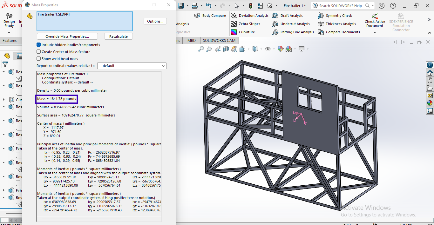Open the Appearances task pane icon
Viewport: 434px width, 225px height.
430,103
